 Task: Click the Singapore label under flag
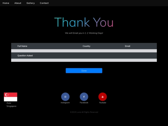click(x=12, y=106)
